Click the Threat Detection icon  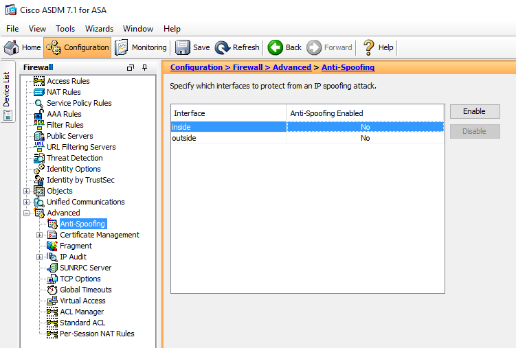[x=39, y=158]
